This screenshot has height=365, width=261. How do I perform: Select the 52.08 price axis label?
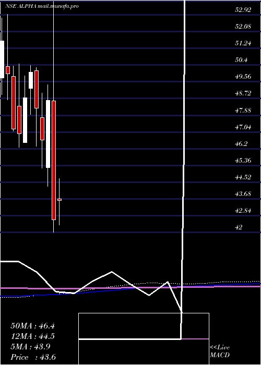243,27
